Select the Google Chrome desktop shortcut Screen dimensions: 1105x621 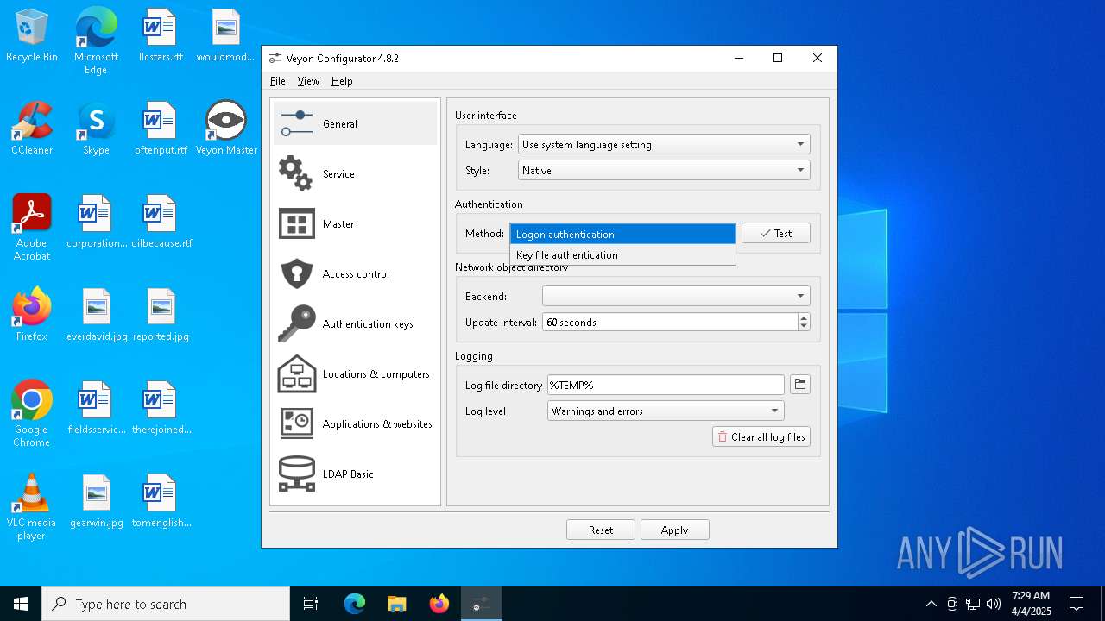[x=32, y=414]
